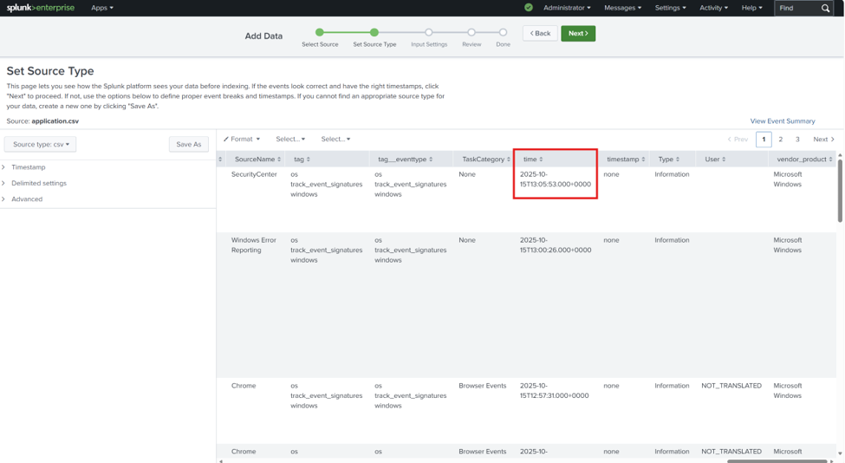Open the second Select... dropdown

[335, 139]
